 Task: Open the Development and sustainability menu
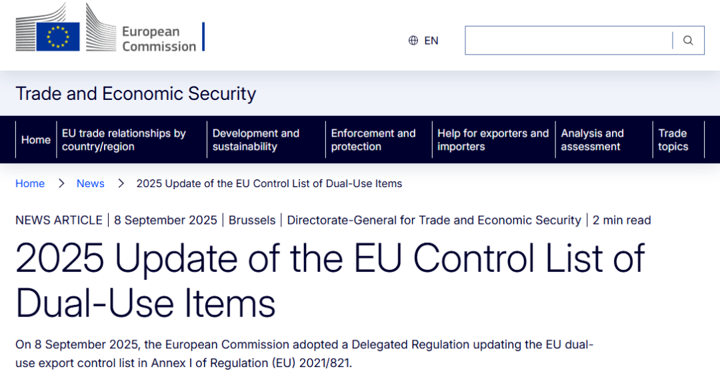coord(256,140)
